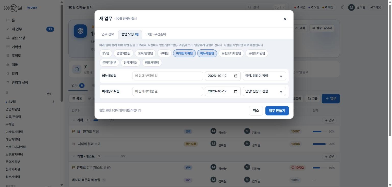
Task: Open the 설정 · 참여자 button
Action: point(322,28)
